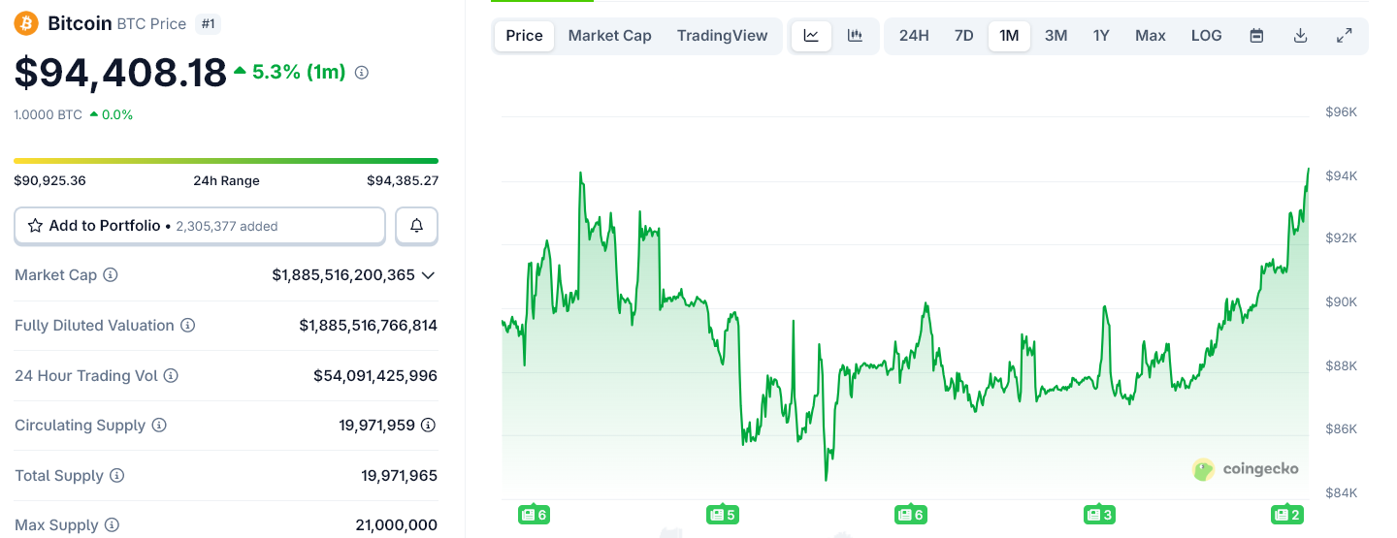Click the Circulating Supply value info icon

tap(428, 426)
